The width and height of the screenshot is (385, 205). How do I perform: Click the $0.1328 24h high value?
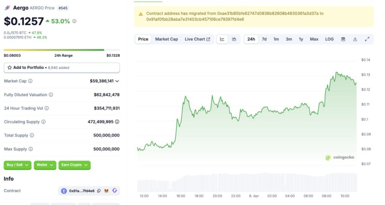pyautogui.click(x=113, y=56)
